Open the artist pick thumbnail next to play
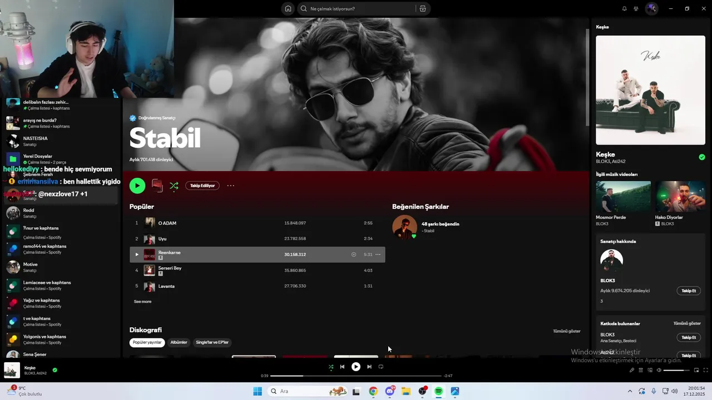Image resolution: width=712 pixels, height=400 pixels. pyautogui.click(x=157, y=186)
